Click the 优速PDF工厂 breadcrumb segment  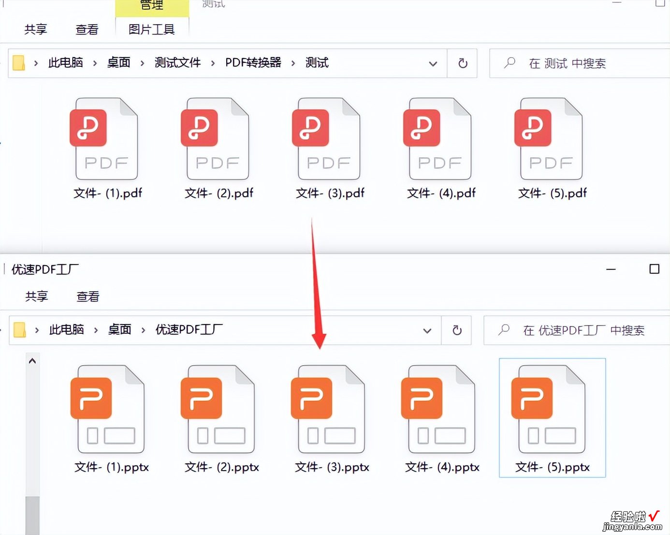tap(189, 330)
